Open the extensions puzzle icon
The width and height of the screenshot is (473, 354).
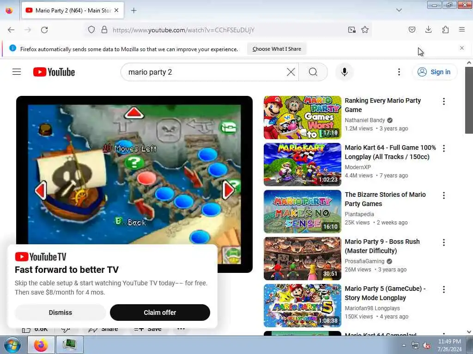[x=445, y=29]
